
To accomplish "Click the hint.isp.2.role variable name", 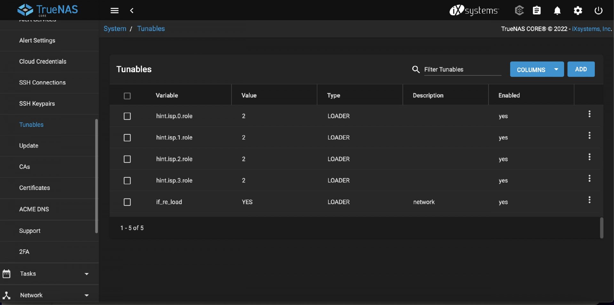I will (174, 159).
